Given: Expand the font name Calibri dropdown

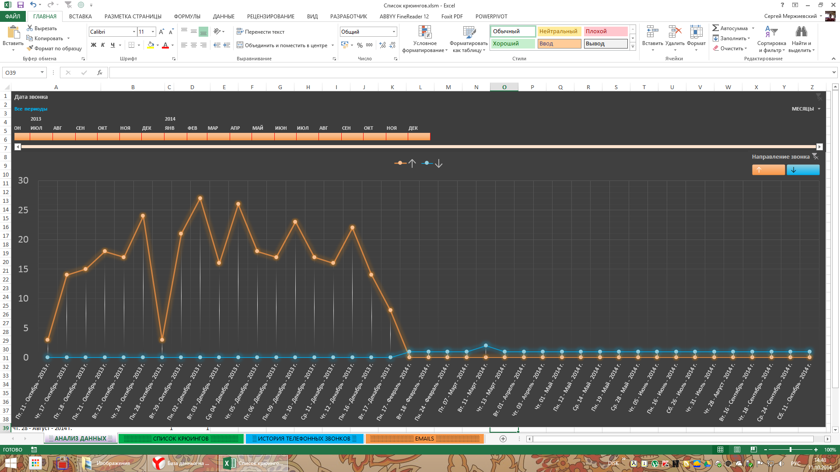Looking at the screenshot, I should [x=134, y=32].
